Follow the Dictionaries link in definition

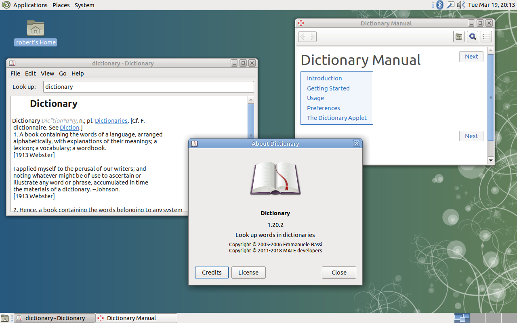pyautogui.click(x=111, y=120)
